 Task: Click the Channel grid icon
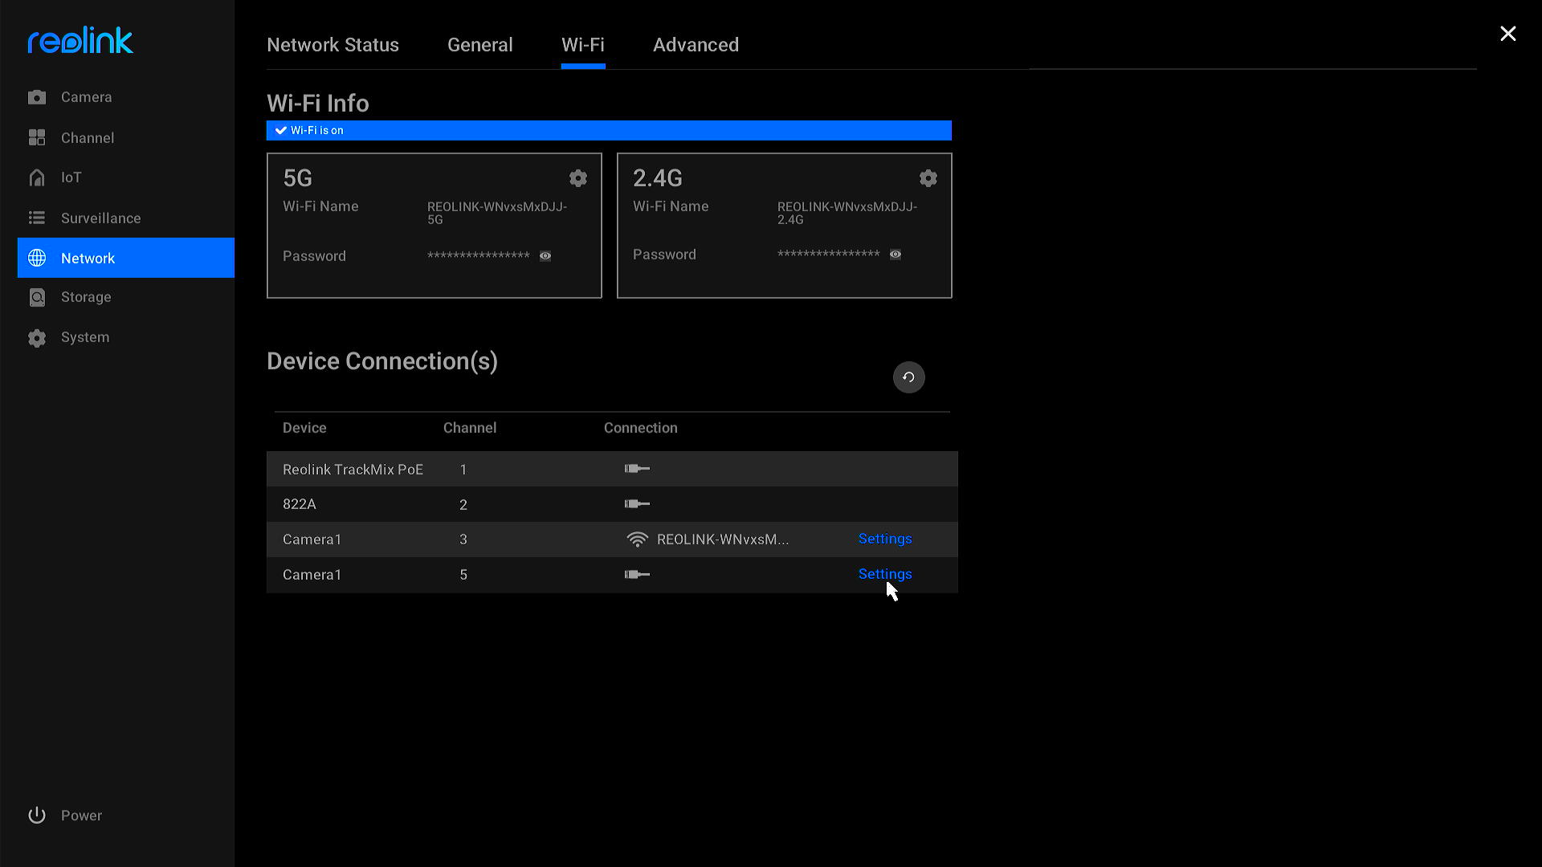point(37,138)
